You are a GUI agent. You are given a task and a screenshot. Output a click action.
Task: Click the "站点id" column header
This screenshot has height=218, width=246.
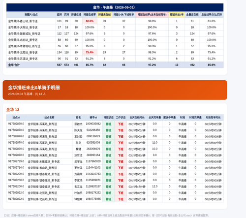(16, 118)
